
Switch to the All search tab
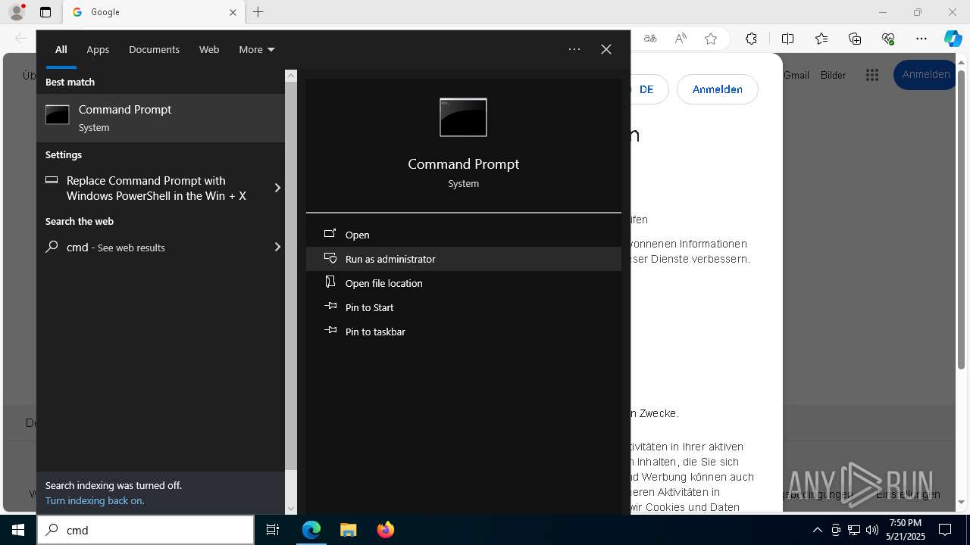61,49
